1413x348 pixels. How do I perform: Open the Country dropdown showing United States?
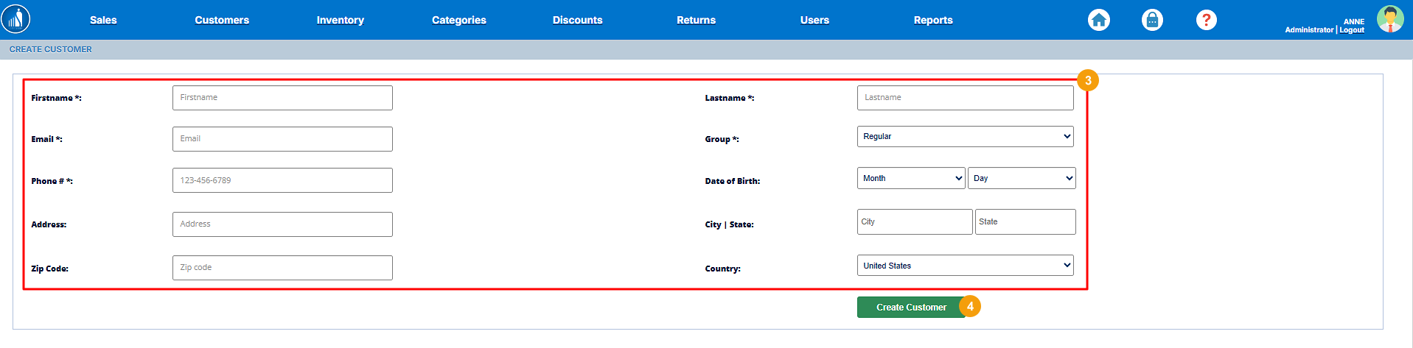click(965, 266)
